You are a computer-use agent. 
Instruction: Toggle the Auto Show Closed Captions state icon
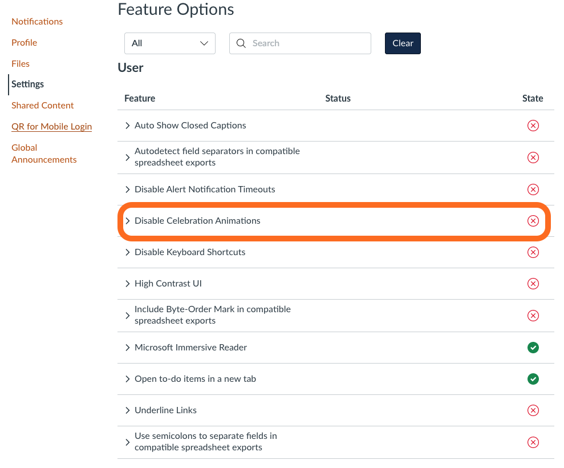(x=533, y=126)
